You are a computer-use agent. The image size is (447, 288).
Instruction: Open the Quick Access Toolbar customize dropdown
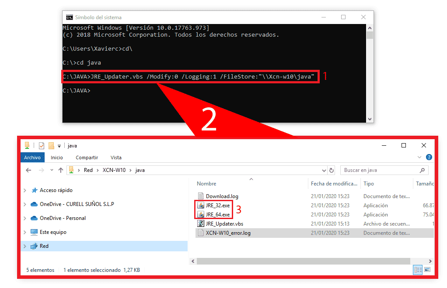tap(59, 145)
